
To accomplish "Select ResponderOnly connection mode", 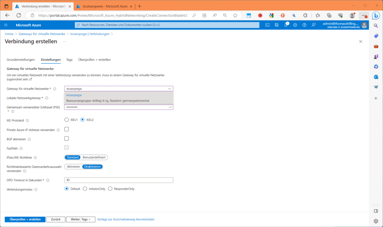I will 110,189.
